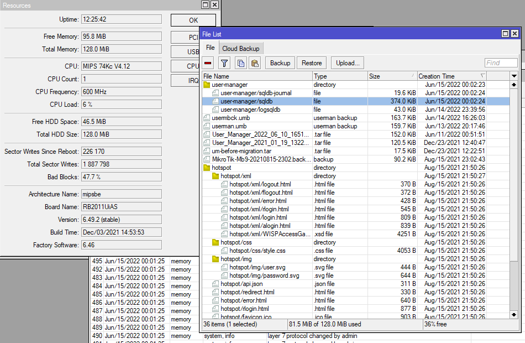This screenshot has height=343, width=525.
Task: Click the Upload... button
Action: (348, 63)
